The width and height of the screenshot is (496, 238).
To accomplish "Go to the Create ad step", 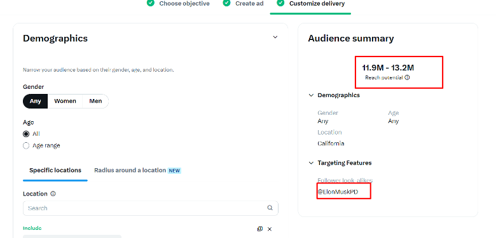I will pos(249,3).
